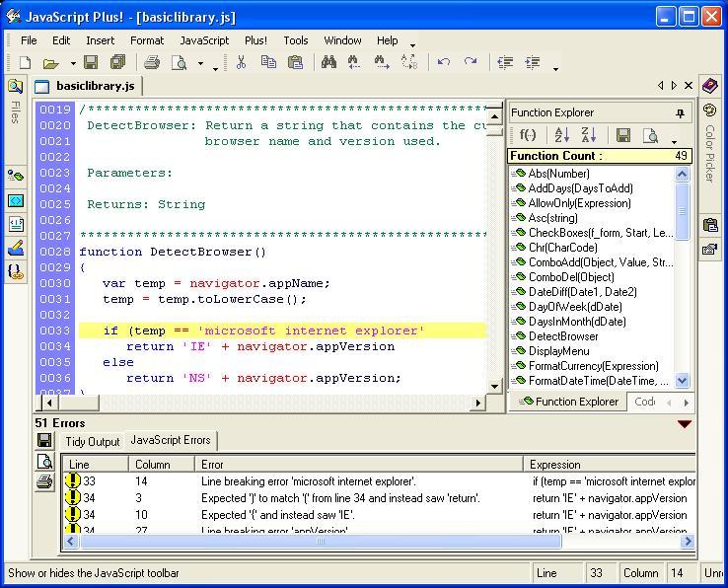Save the file via floppy icon
728x588 pixels.
pos(91,62)
